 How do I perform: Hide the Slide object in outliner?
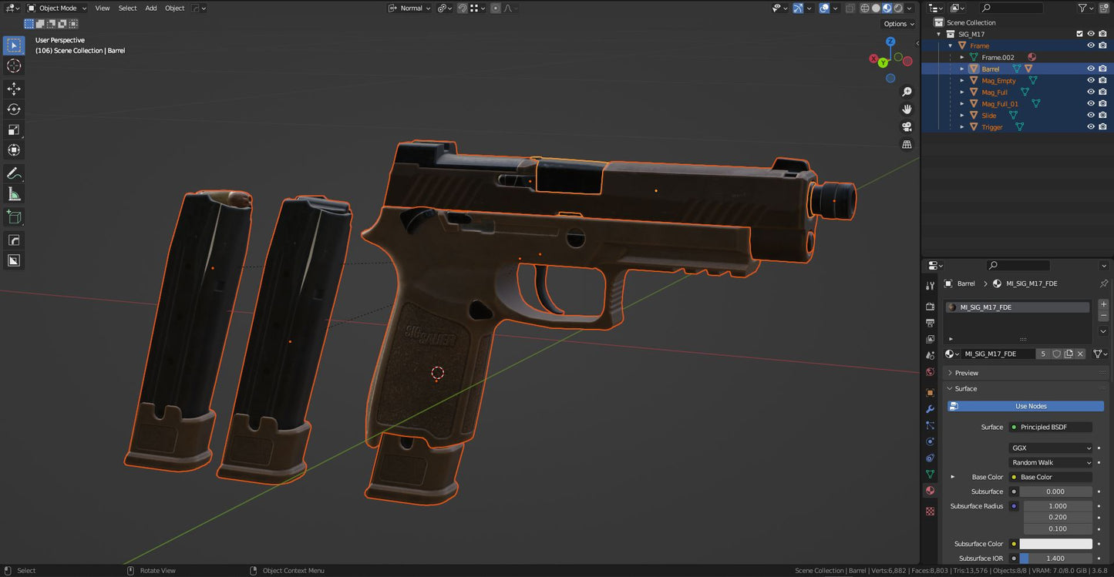click(x=1090, y=116)
